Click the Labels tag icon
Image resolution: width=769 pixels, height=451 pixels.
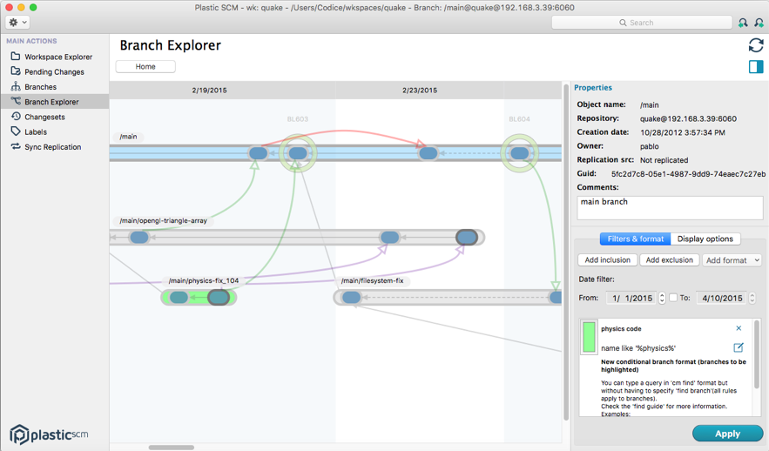[x=16, y=131]
